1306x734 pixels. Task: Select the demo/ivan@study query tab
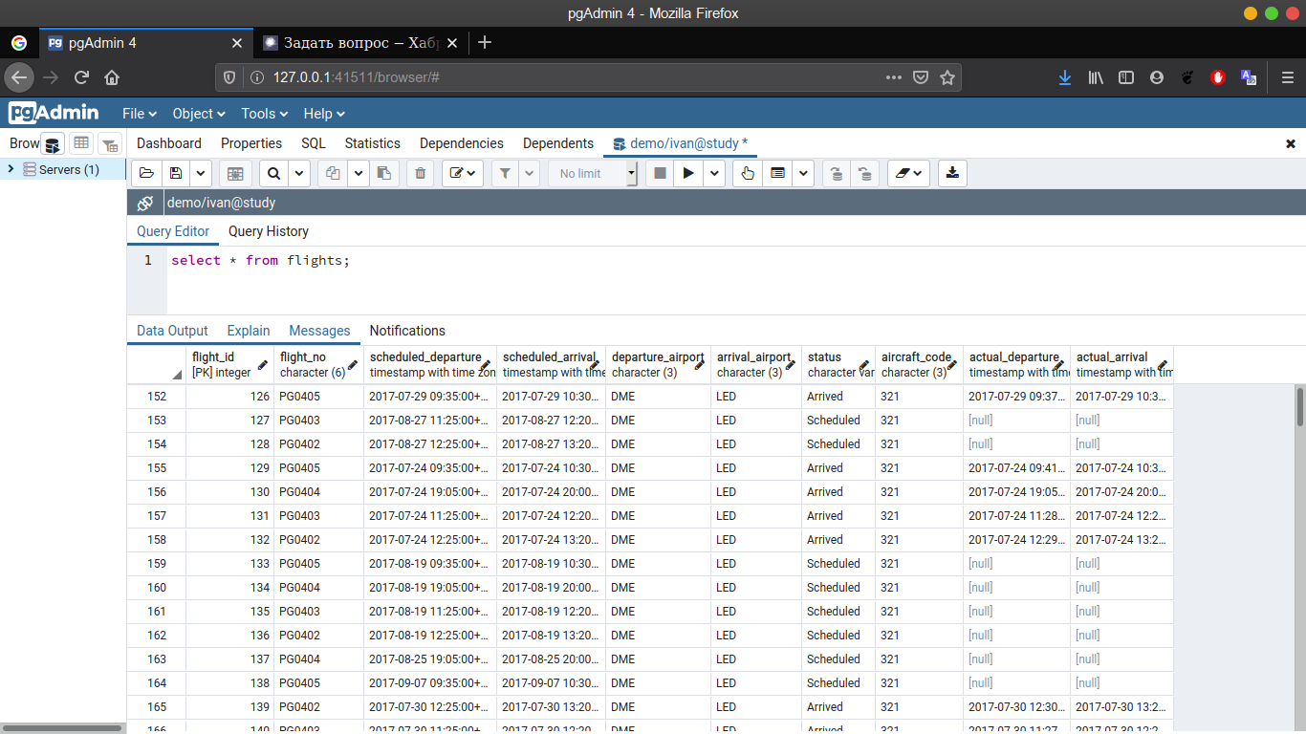point(681,143)
